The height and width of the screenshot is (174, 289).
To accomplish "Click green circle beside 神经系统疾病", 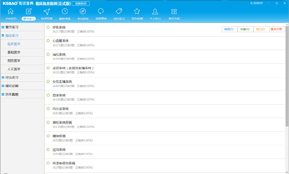I will click(x=48, y=122).
